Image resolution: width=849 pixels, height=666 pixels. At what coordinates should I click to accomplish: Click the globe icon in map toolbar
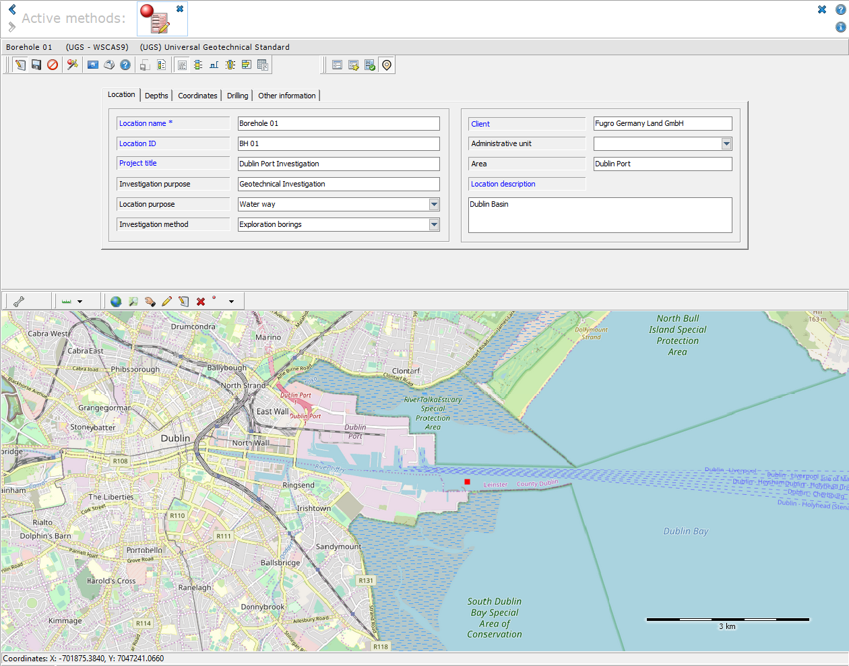pos(116,301)
